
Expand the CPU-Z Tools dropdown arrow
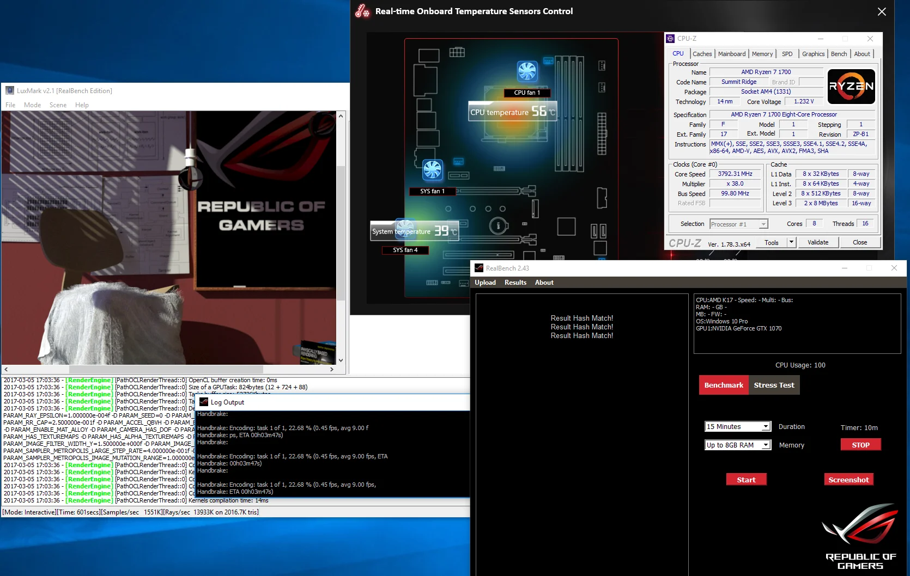[791, 242]
